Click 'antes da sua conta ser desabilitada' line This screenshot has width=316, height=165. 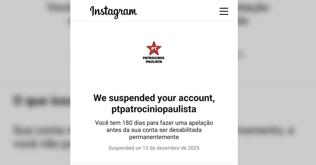tap(154, 130)
